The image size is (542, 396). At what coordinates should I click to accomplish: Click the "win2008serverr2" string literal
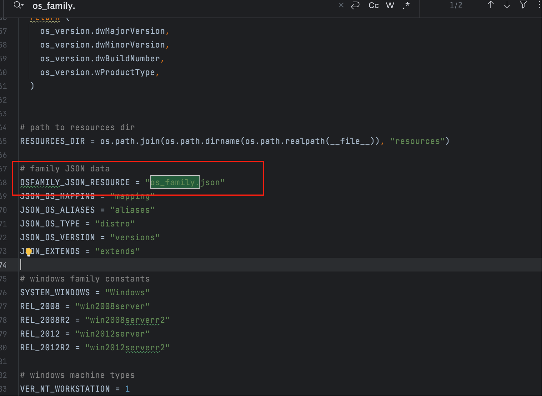(x=127, y=320)
